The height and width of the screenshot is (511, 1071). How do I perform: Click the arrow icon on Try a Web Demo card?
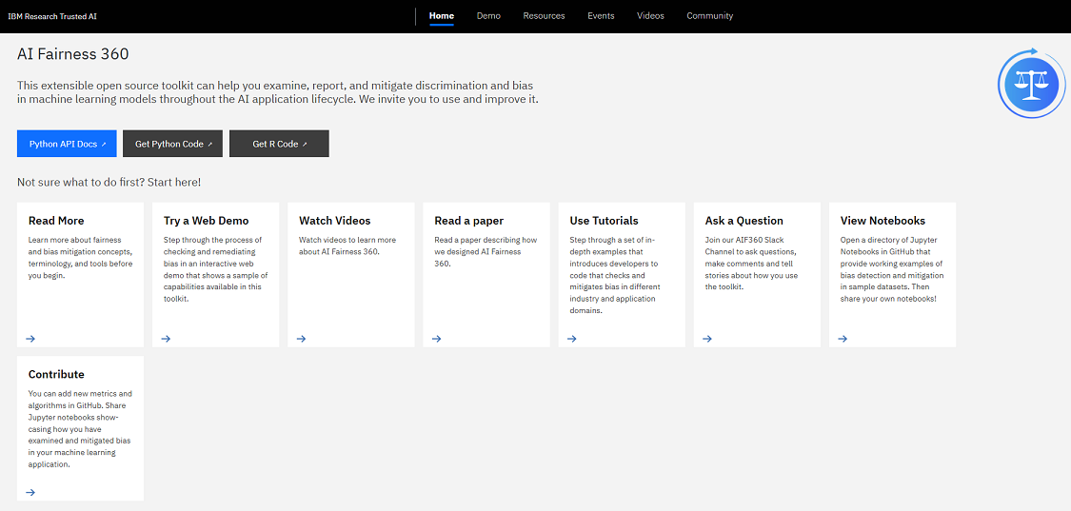(166, 338)
